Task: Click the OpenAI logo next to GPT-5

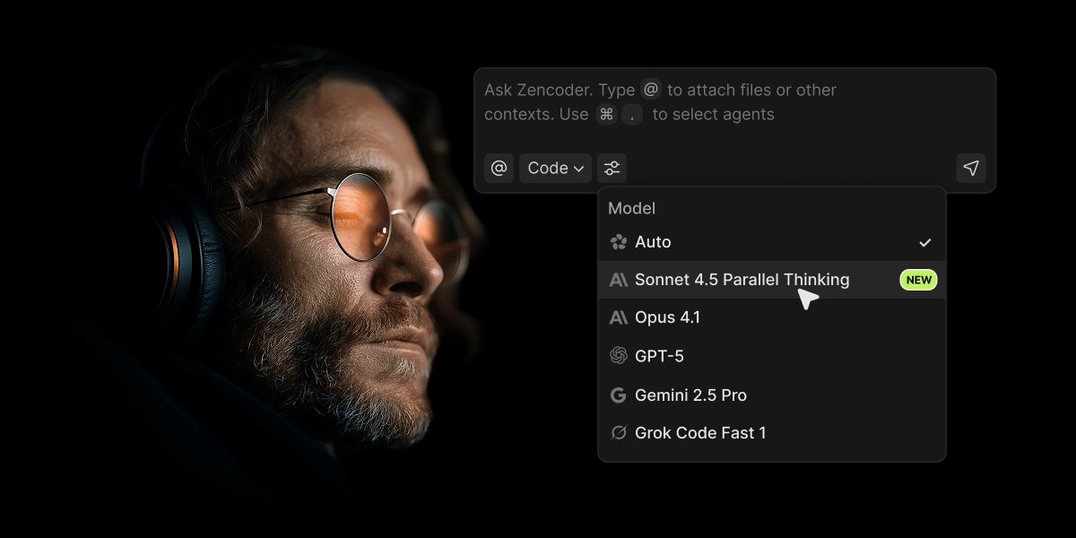Action: tap(618, 356)
